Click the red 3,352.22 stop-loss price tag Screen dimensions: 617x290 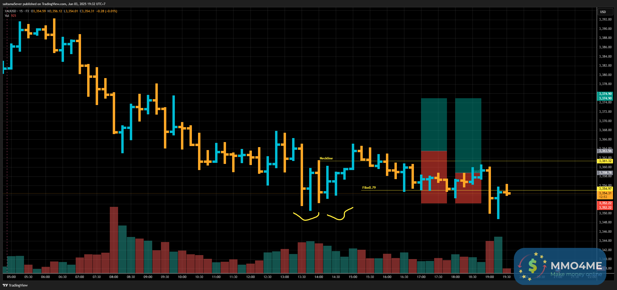point(605,203)
